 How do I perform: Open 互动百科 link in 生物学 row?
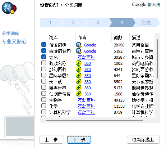[x=87, y=100]
